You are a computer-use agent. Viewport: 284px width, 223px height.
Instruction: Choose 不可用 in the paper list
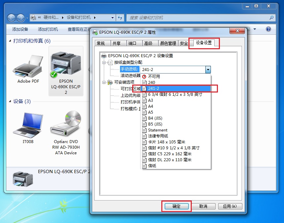pos(176,77)
